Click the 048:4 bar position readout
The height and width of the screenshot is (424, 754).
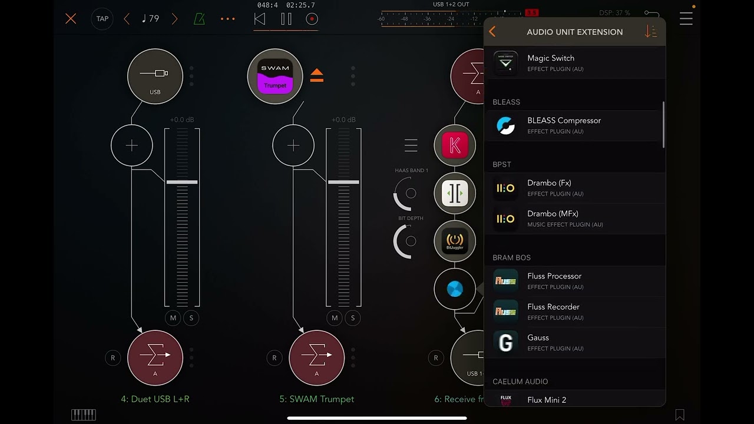[267, 5]
